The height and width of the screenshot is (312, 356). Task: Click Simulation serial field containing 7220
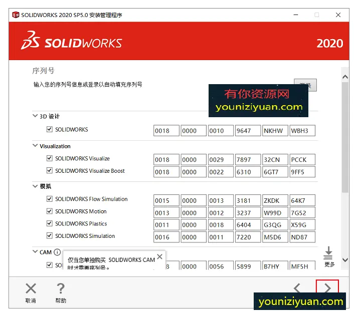tap(248, 237)
